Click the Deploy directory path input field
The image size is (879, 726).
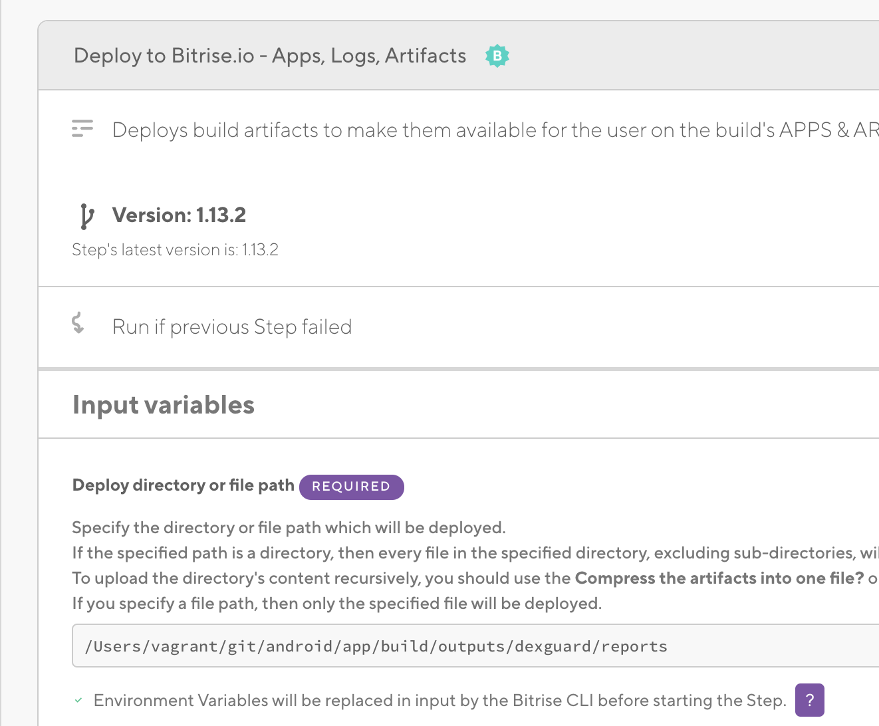(x=475, y=646)
